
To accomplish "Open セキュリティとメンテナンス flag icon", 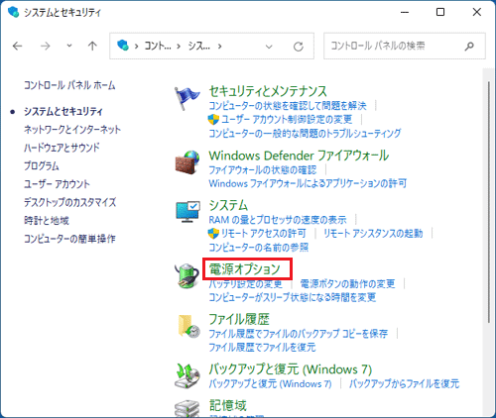I will pos(186,98).
